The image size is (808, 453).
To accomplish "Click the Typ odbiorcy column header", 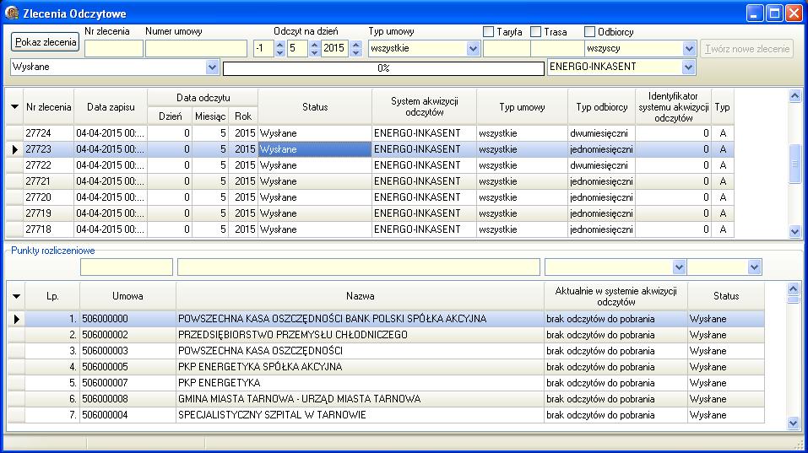I will click(x=601, y=107).
